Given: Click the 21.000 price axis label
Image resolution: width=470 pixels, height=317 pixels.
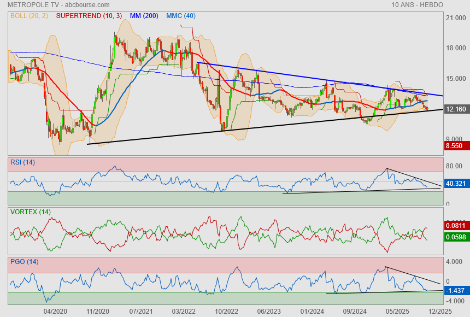Looking at the screenshot, I should (455, 18).
